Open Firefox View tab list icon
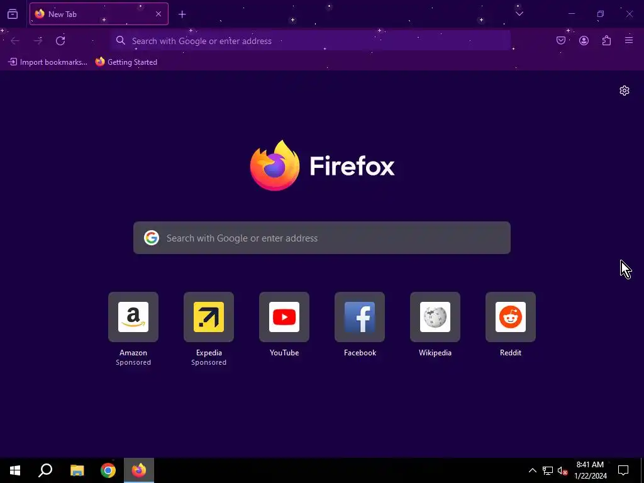Image resolution: width=644 pixels, height=483 pixels. 13,14
